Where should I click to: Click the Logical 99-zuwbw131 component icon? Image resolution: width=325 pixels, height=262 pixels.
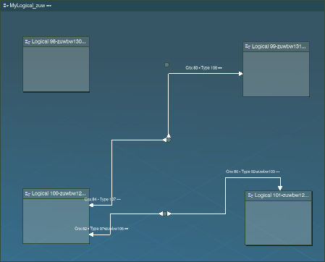pos(248,46)
